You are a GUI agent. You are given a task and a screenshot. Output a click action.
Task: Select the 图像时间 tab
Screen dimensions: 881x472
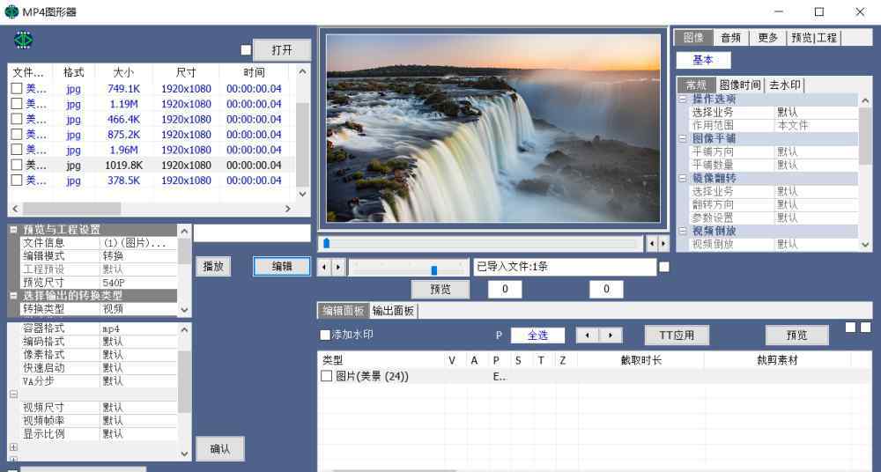pyautogui.click(x=740, y=85)
